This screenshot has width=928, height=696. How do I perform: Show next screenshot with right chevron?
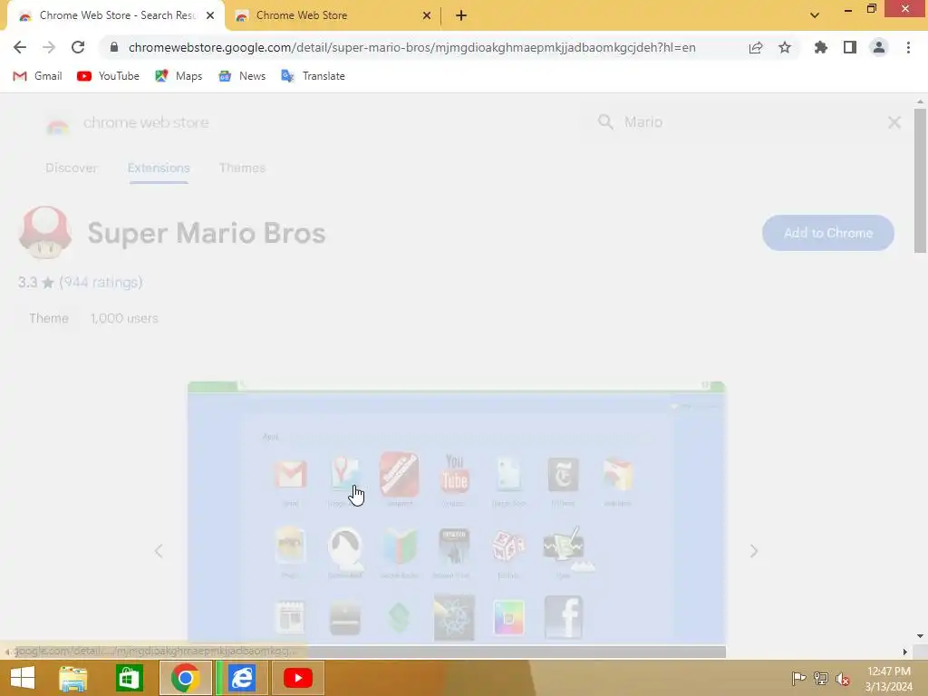(x=753, y=551)
